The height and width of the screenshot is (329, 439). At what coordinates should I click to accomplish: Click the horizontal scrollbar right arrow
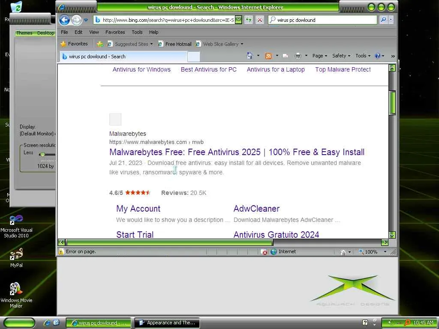(x=385, y=242)
